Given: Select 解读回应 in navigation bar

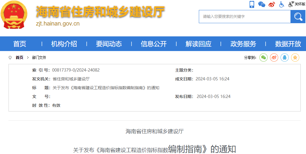Looking at the screenshot, I should (x=199, y=44).
